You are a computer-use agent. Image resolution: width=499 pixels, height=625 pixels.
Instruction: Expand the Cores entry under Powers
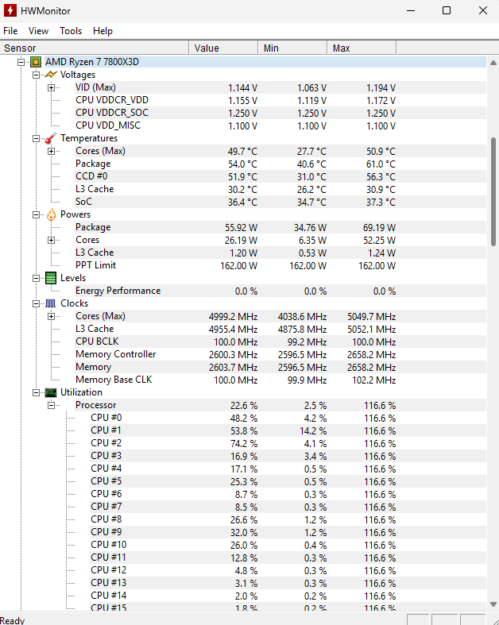pyautogui.click(x=51, y=240)
